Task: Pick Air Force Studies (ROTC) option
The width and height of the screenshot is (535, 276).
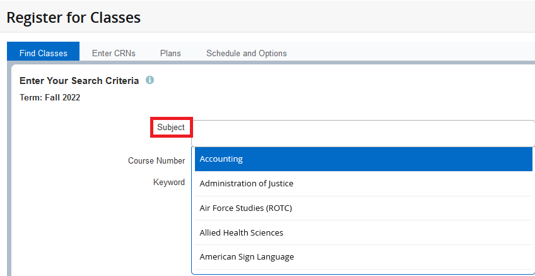Action: pyautogui.click(x=363, y=208)
